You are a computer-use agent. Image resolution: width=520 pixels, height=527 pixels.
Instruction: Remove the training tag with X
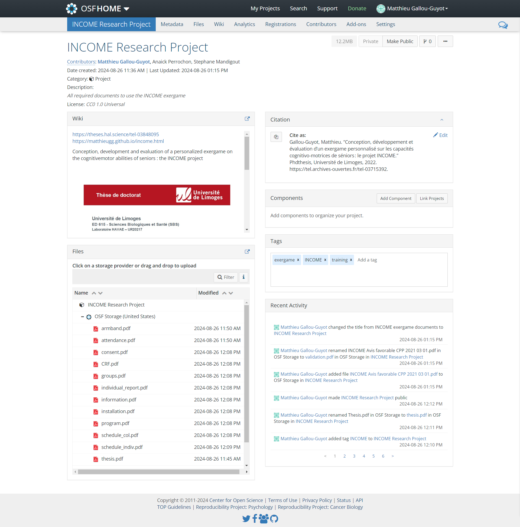coord(351,260)
